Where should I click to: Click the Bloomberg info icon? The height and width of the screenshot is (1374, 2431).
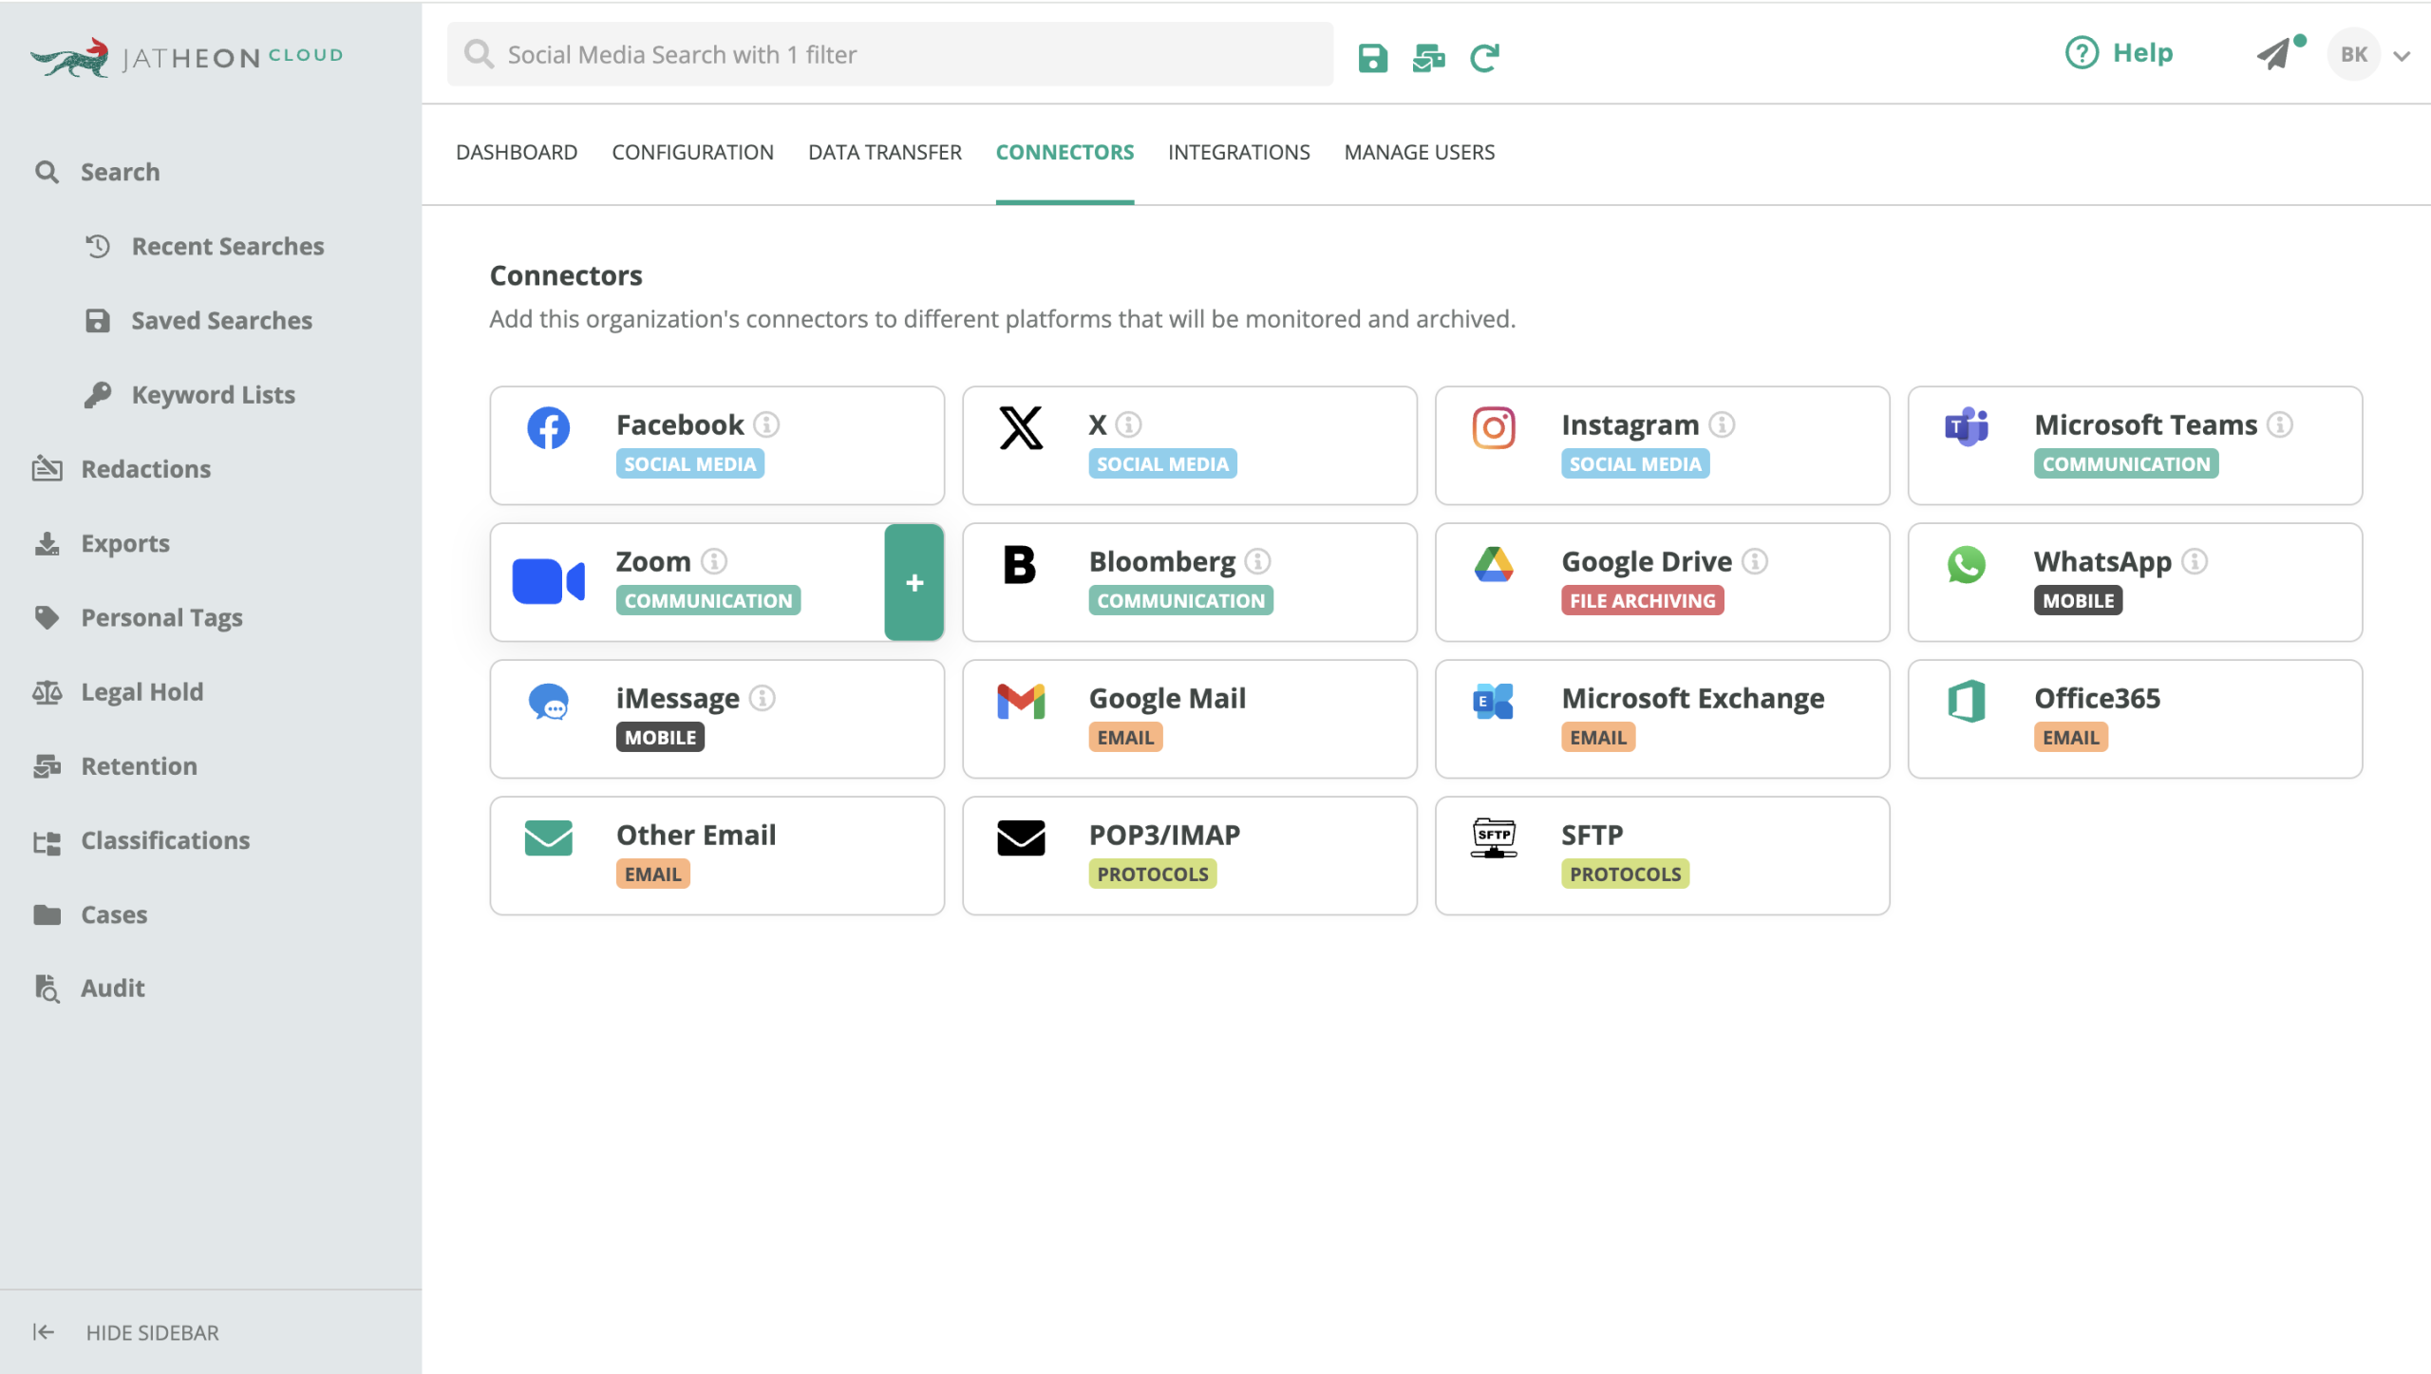coord(1258,561)
